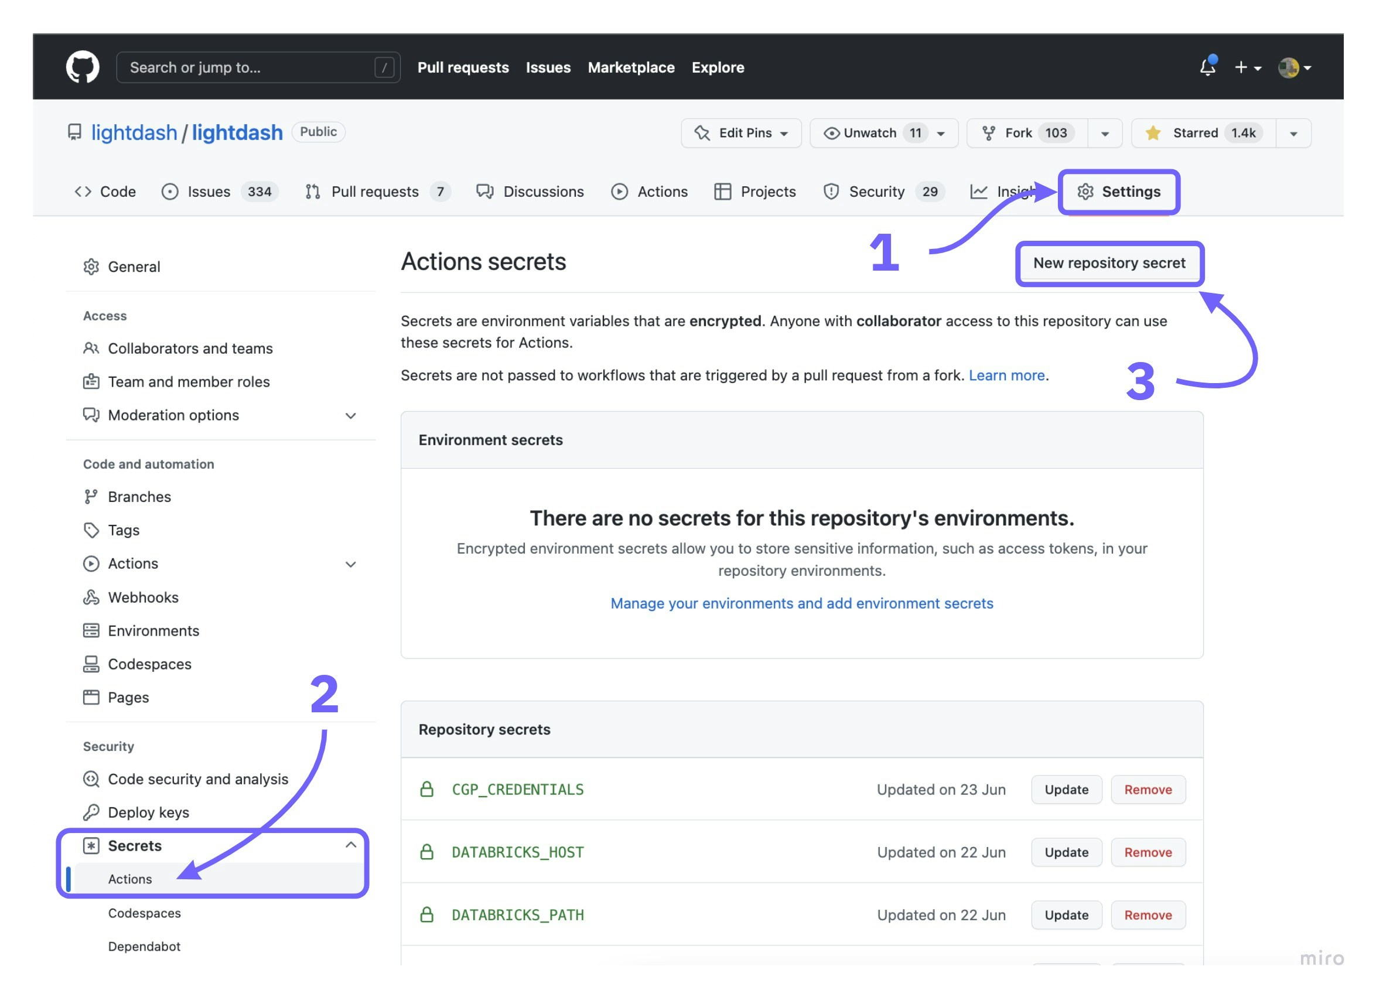1376x997 pixels.
Task: Click the Webhooks sidebar icon
Action: (x=91, y=597)
